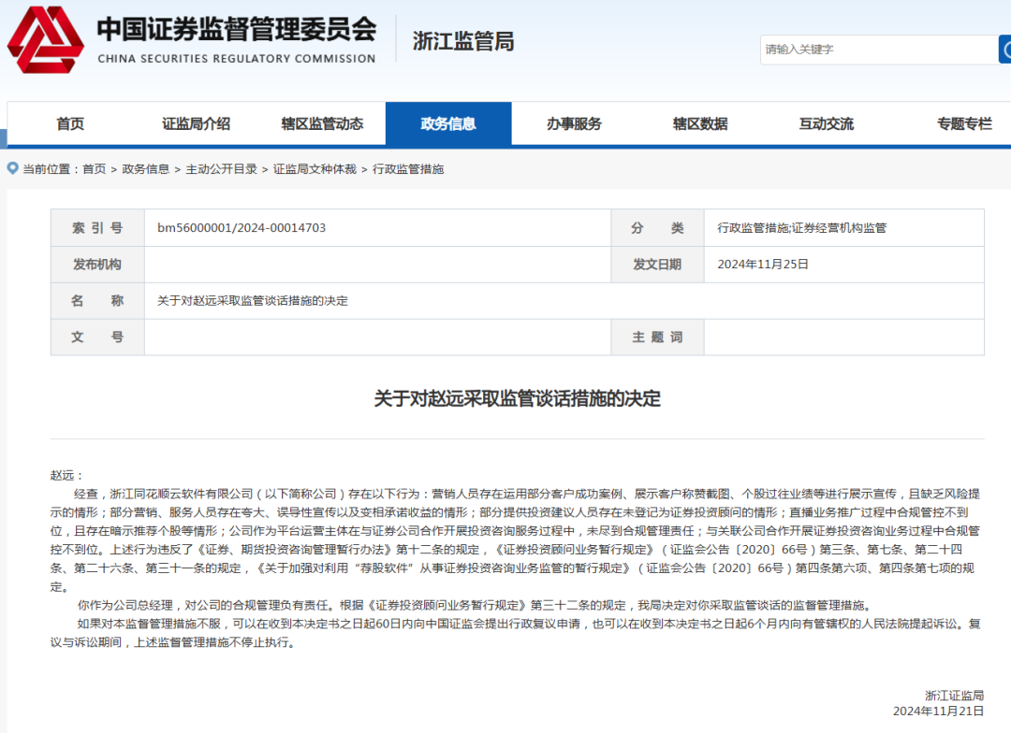
Task: Click the keyword search input field
Action: (x=878, y=49)
